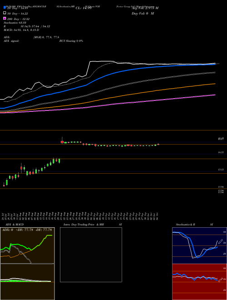The height and width of the screenshot is (300, 227).
Task: Click the last red candlestick on the chart
Action: 158,144
